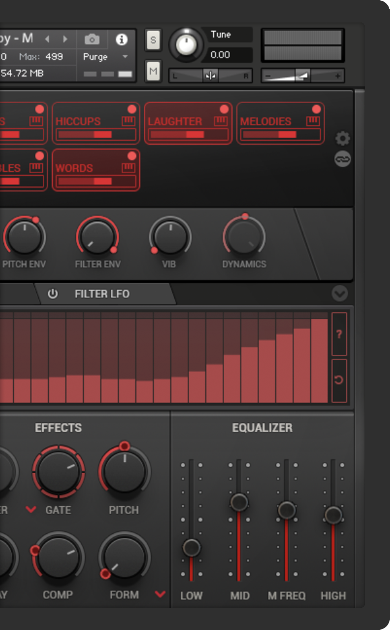This screenshot has height=630, width=390.
Task: Click the HIGH equalizer fader handle
Action: pyautogui.click(x=333, y=515)
